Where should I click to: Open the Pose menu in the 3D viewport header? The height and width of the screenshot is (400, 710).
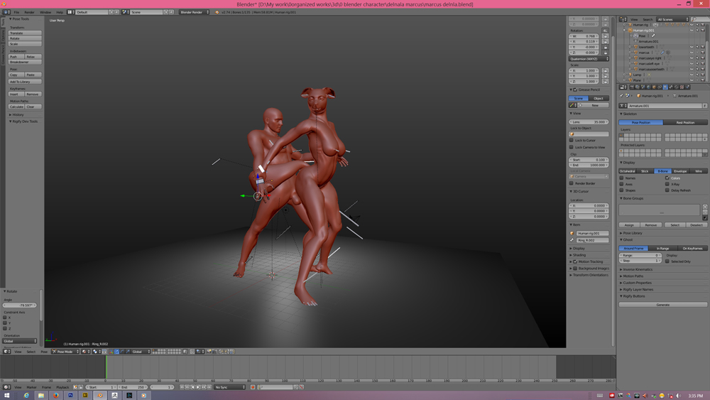click(x=44, y=352)
